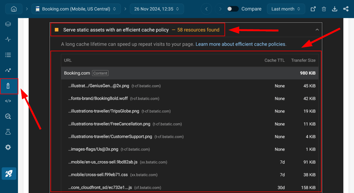The width and height of the screenshot is (354, 193).
Task: Click the share icon in top bar
Action: pos(346,9)
